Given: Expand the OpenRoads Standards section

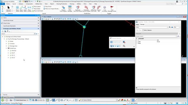Looking at the screenshot, I should coord(38,26).
